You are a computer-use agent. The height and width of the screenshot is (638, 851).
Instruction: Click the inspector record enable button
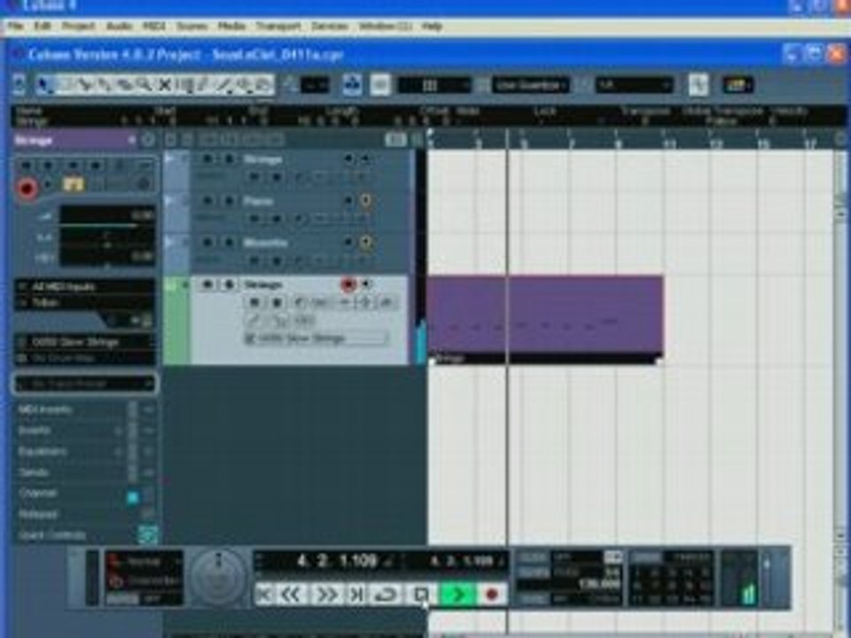[27, 188]
